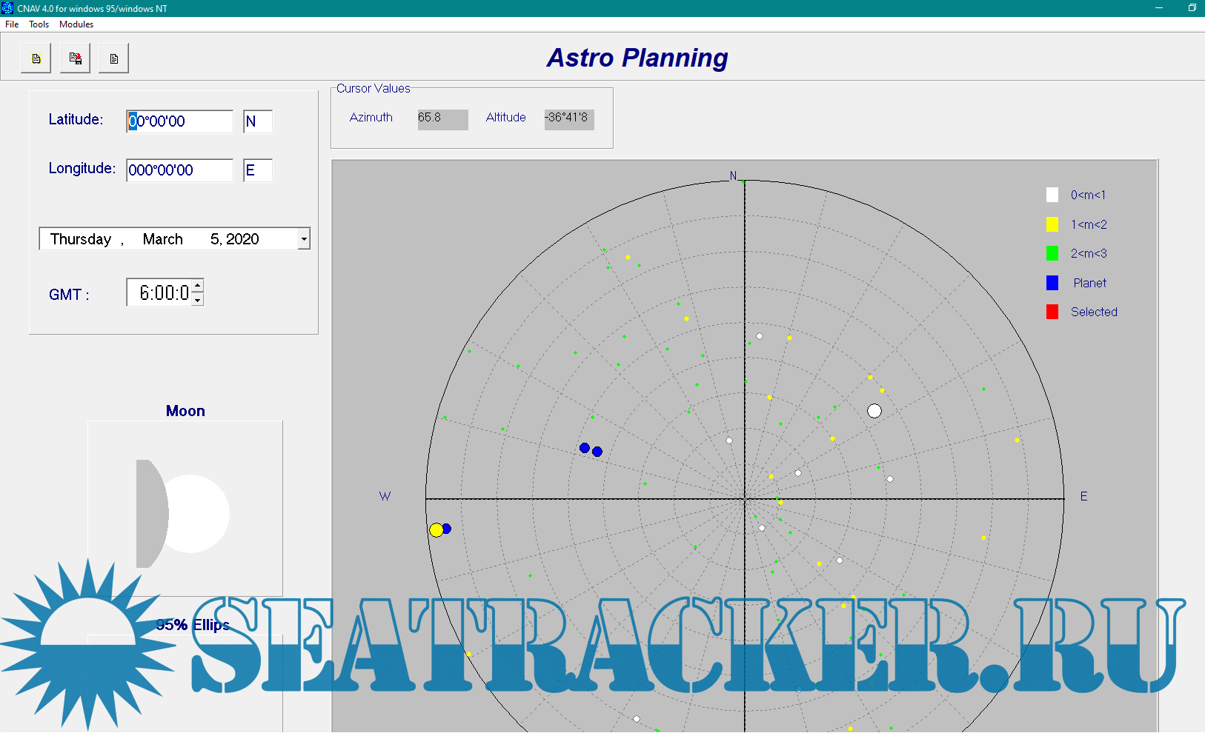The width and height of the screenshot is (1205, 733).
Task: Click the Latitude degrees input field
Action: [179, 121]
